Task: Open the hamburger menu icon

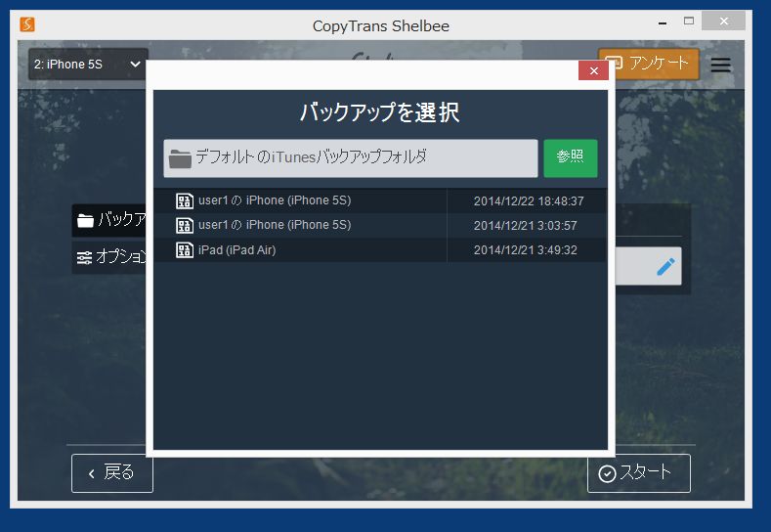Action: tap(720, 65)
